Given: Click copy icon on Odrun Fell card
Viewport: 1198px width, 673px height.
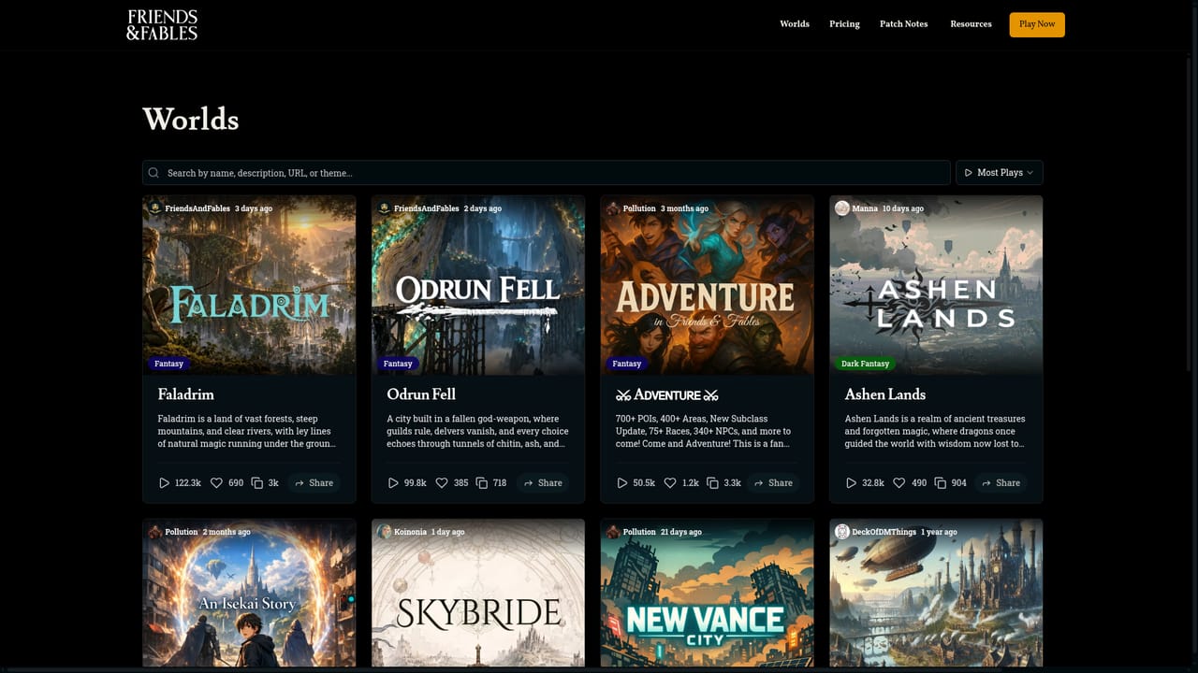Looking at the screenshot, I should click(x=482, y=483).
